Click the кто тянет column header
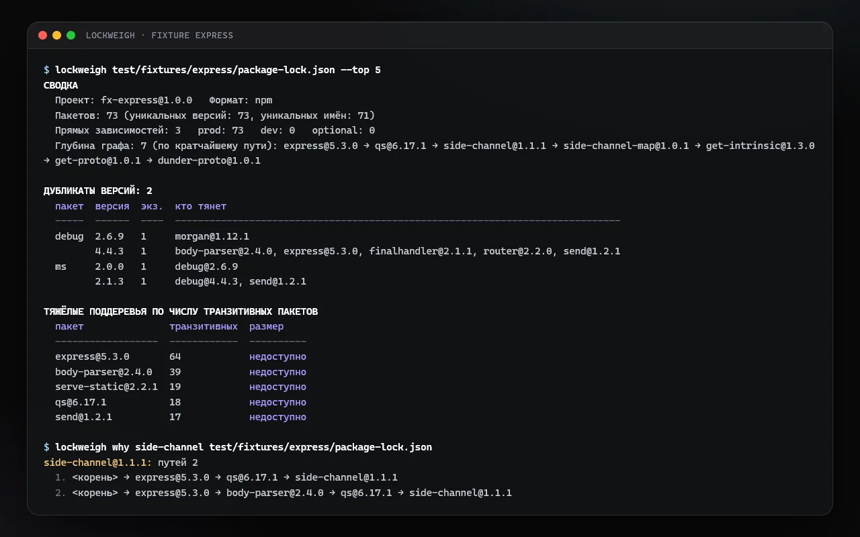Image resolution: width=860 pixels, height=537 pixels. [201, 206]
